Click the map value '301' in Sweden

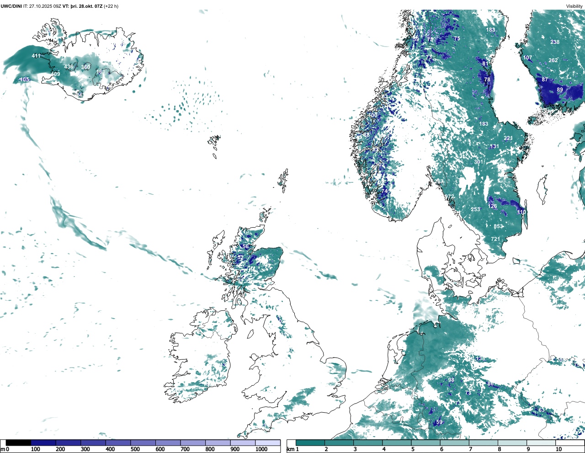click(x=478, y=162)
